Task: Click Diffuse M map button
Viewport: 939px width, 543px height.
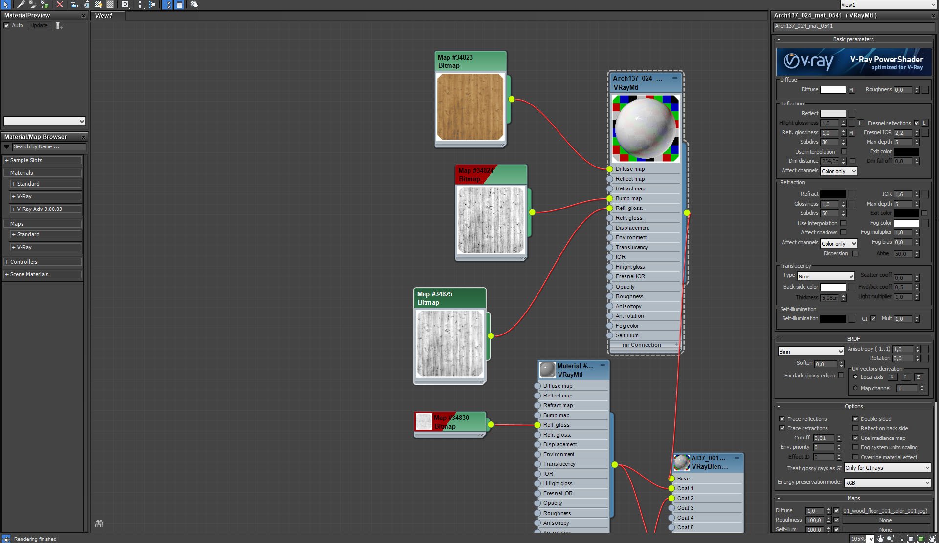Action: pyautogui.click(x=851, y=90)
